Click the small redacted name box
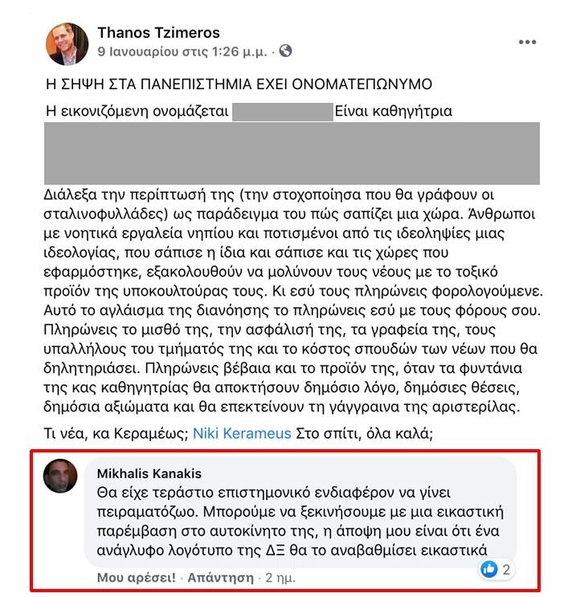Image resolution: width=572 pixels, height=597 pixels. [x=282, y=111]
